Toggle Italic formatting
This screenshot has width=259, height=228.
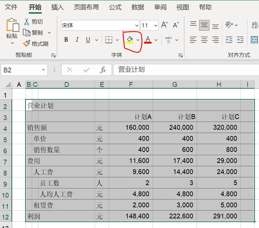(x=77, y=40)
